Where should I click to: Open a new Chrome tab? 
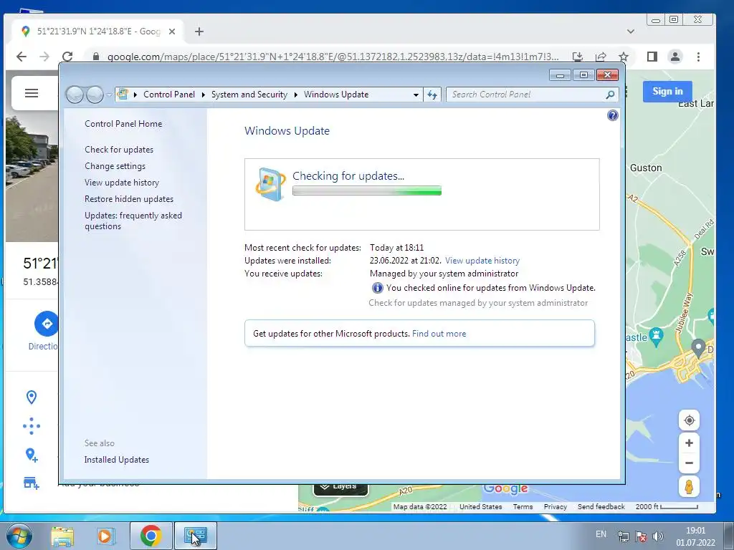point(199,32)
